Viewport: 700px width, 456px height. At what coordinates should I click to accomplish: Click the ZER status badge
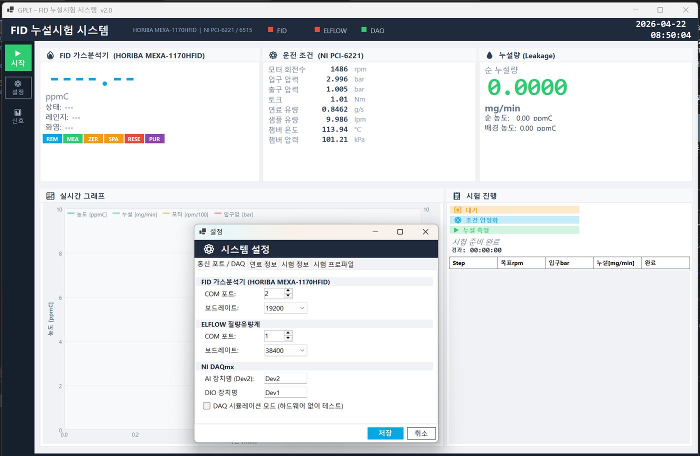93,139
